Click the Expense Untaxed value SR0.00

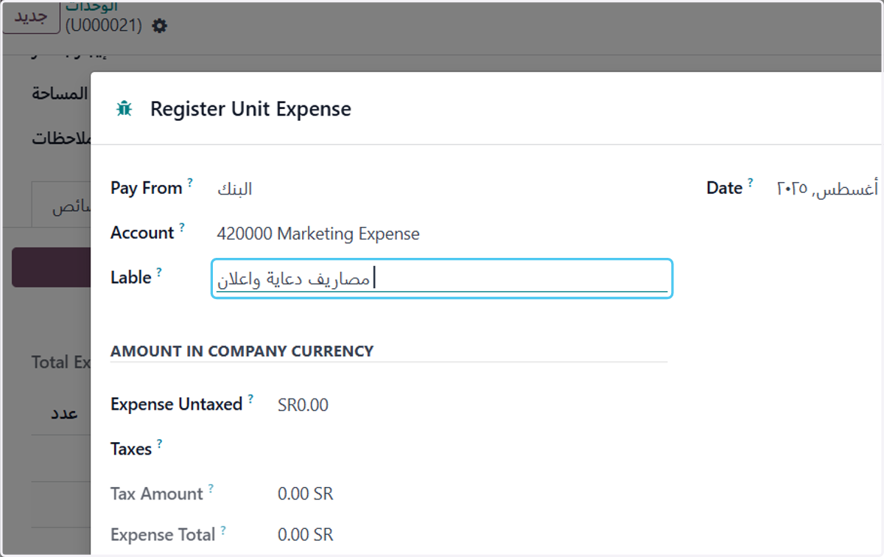coord(303,405)
